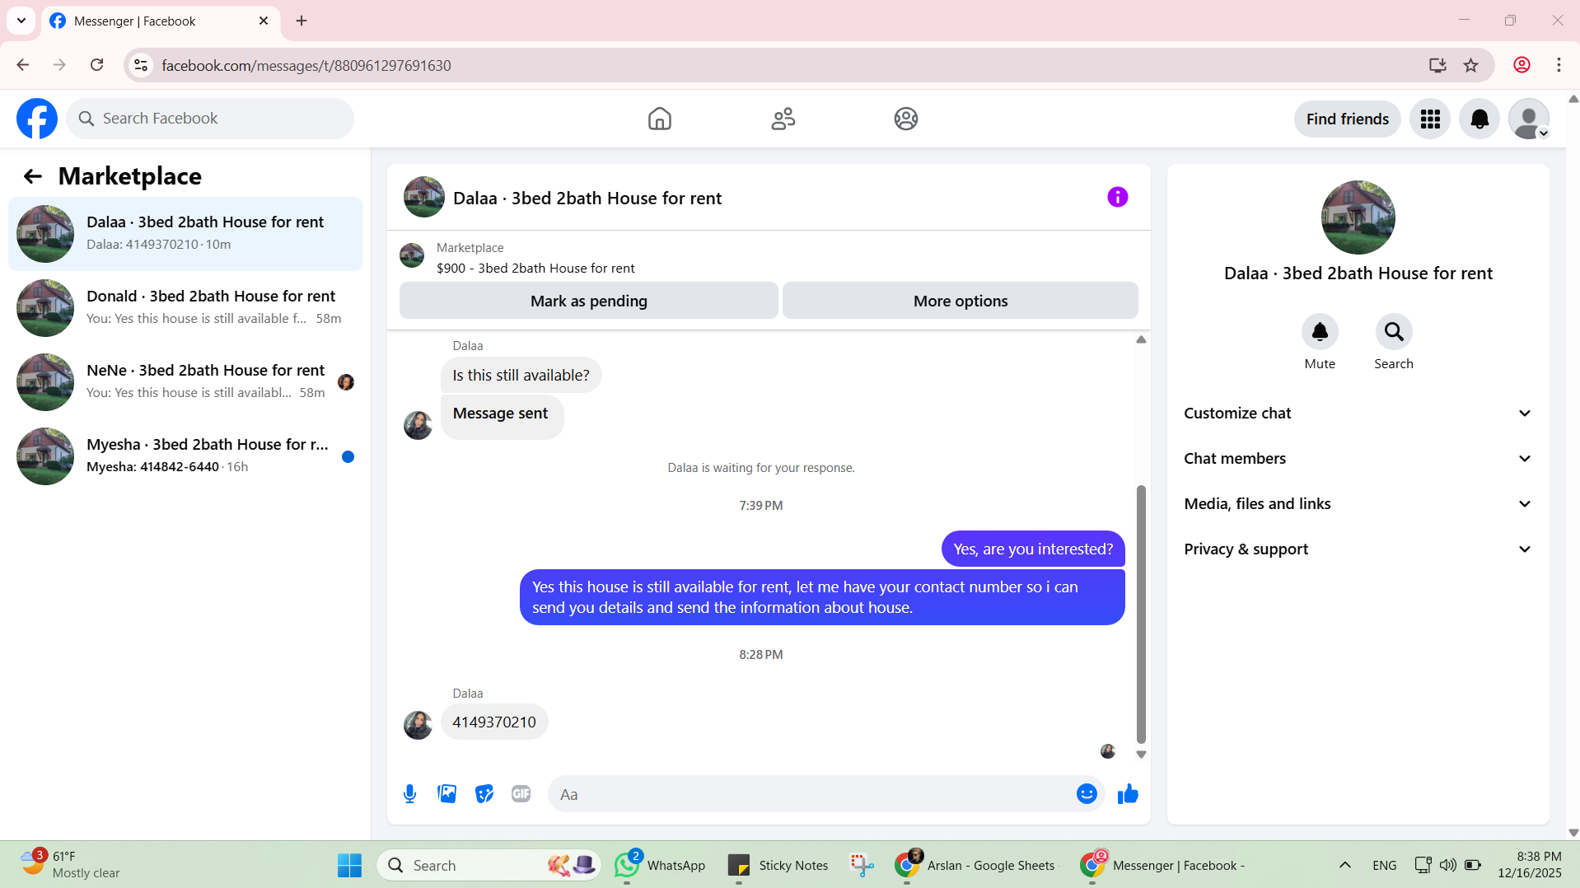The width and height of the screenshot is (1580, 888).
Task: Open conversation information icon
Action: [1117, 197]
